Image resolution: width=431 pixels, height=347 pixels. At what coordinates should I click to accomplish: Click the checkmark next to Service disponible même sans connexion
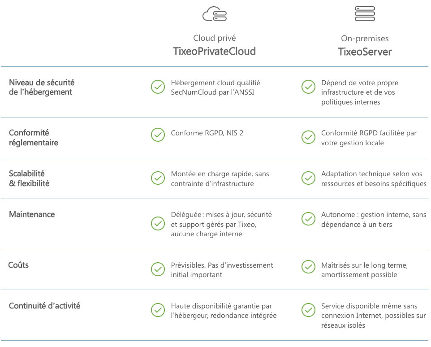pos(308,310)
